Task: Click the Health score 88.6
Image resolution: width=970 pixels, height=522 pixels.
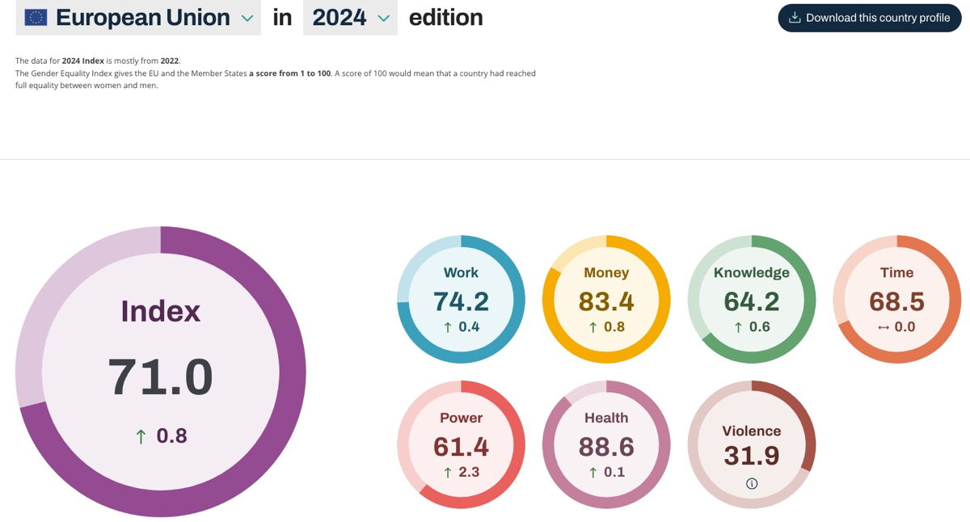Action: pyautogui.click(x=606, y=447)
